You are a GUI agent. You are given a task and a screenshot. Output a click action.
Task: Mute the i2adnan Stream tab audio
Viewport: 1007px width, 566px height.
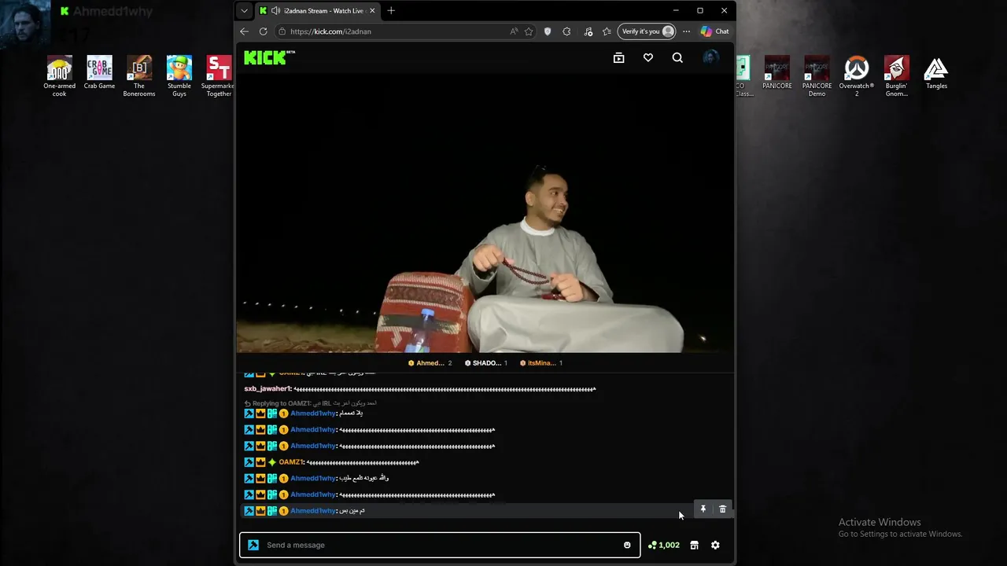(x=275, y=11)
